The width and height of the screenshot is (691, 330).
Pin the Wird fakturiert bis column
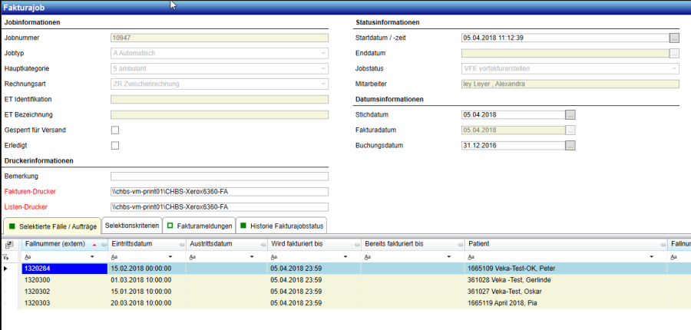pos(355,244)
